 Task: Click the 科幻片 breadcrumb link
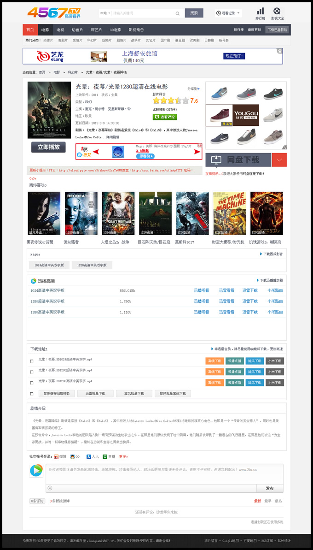[x=73, y=72]
